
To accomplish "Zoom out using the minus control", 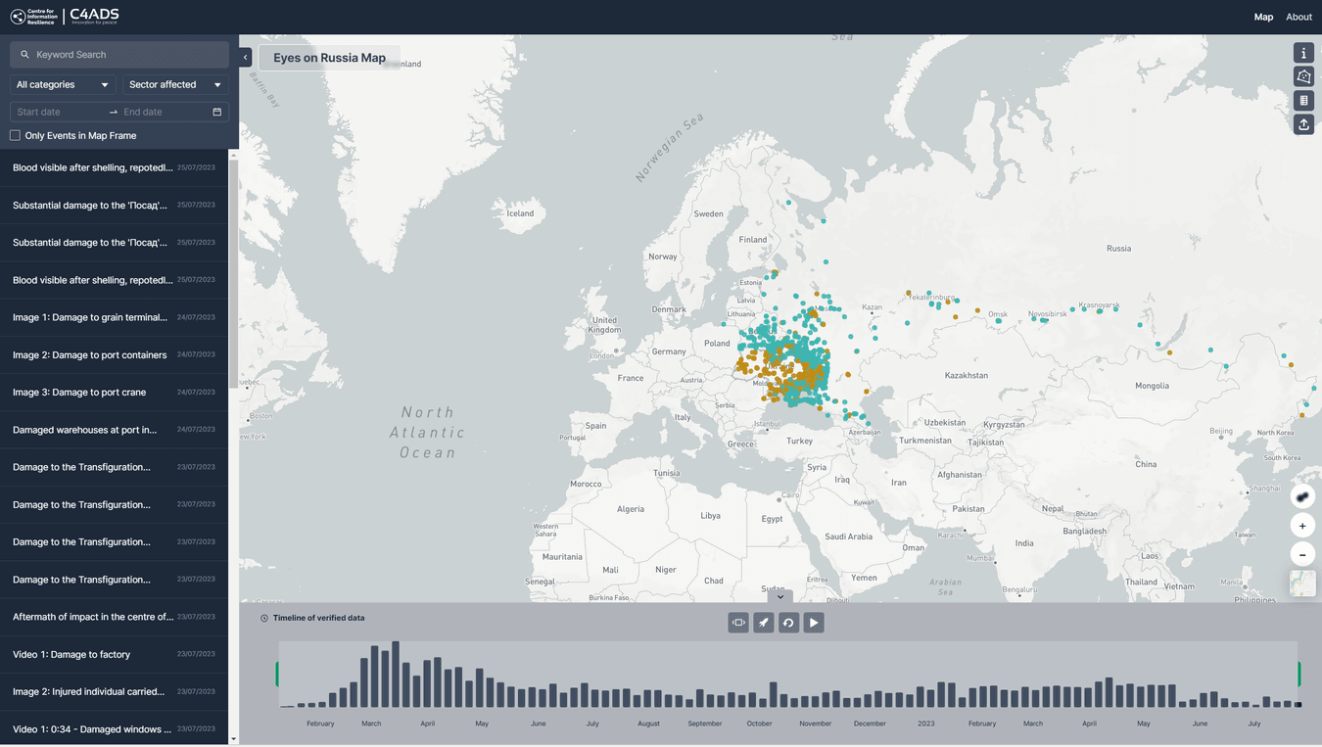I will tap(1302, 554).
